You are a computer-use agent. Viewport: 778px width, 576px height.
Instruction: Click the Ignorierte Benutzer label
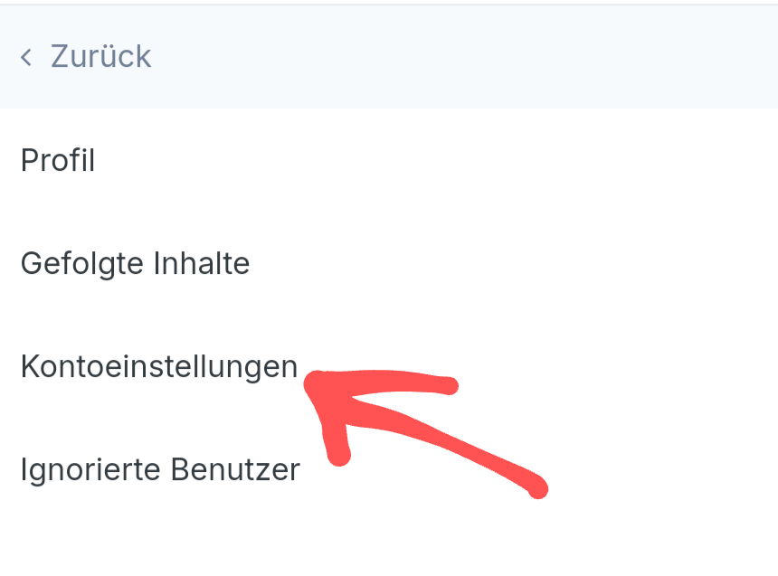(160, 470)
